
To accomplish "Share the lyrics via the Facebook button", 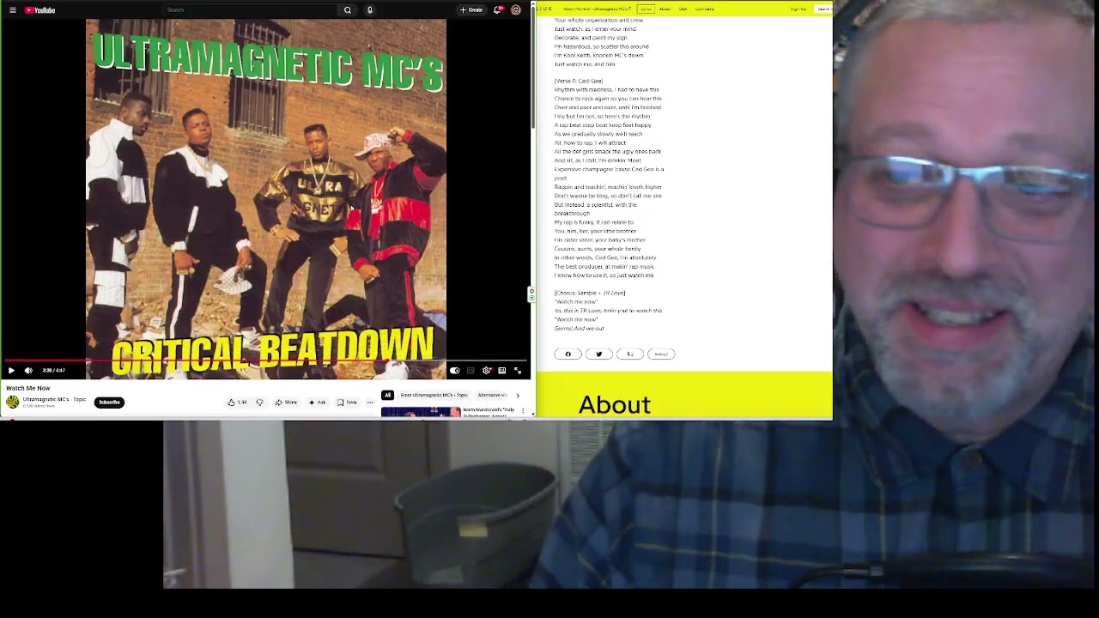I will tap(568, 354).
